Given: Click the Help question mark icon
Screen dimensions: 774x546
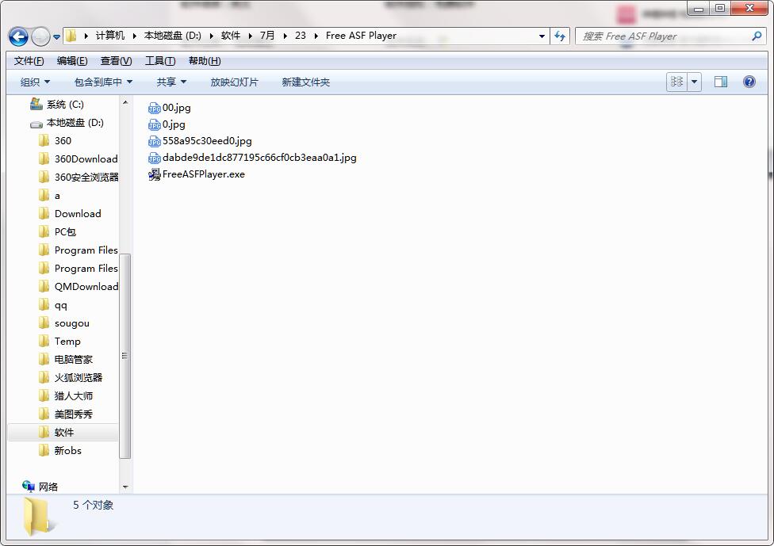Looking at the screenshot, I should [x=749, y=82].
